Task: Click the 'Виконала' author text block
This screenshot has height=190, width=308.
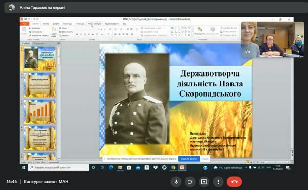Action: tap(218, 141)
